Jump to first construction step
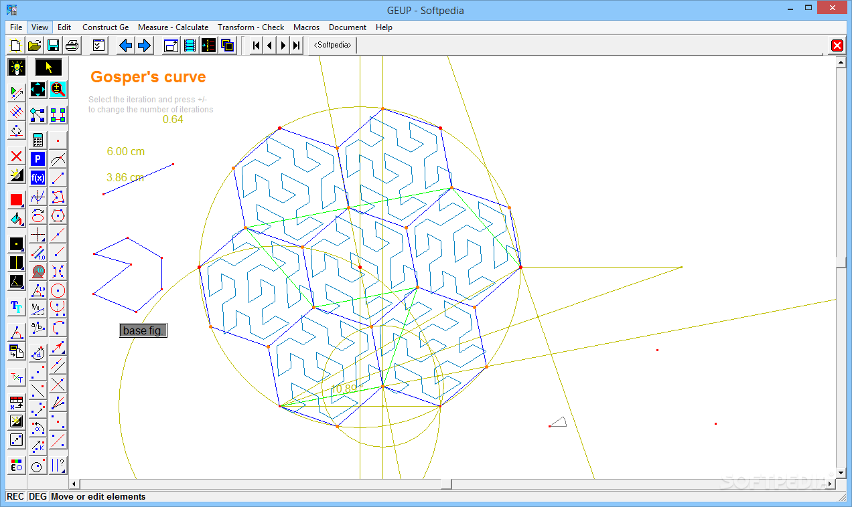 (257, 45)
